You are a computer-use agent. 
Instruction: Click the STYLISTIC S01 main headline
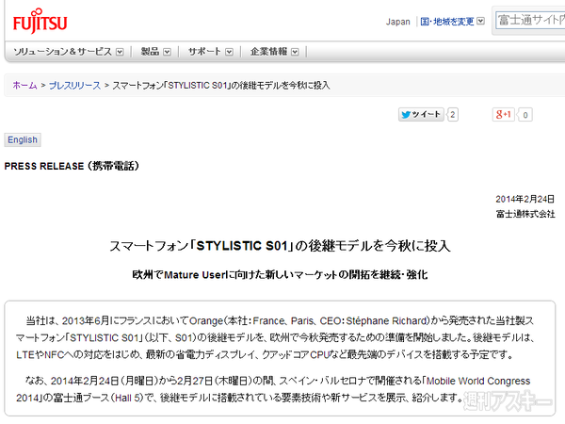280,246
